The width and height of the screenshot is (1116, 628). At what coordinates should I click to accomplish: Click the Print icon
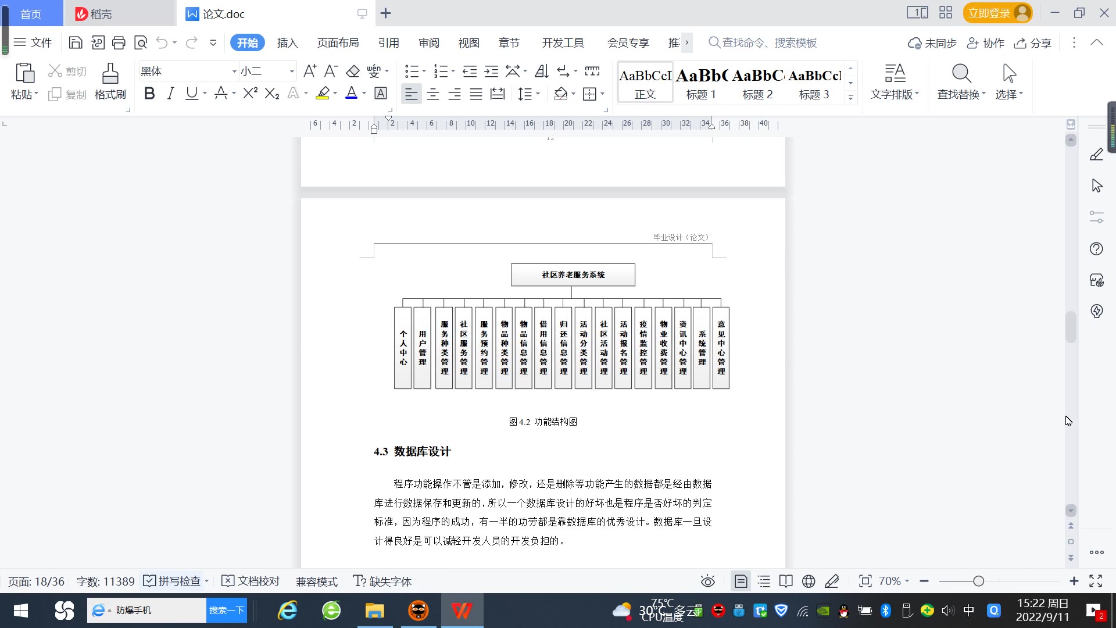tap(119, 42)
